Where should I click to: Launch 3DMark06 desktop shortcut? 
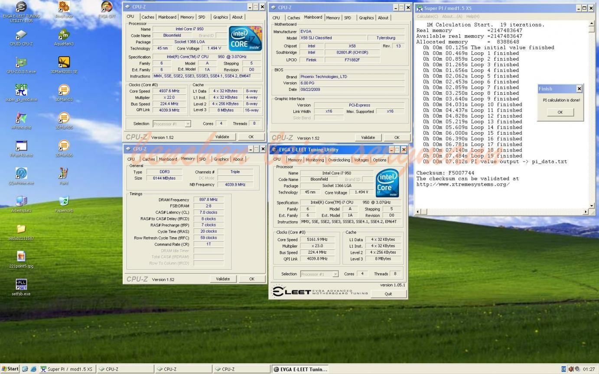pos(64,148)
